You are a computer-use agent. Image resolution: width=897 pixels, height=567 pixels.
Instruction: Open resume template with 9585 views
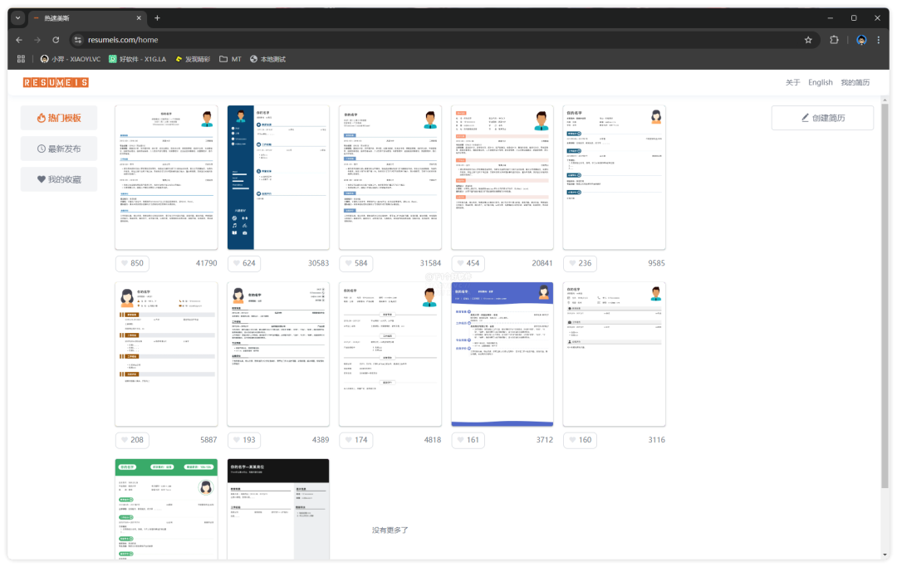pyautogui.click(x=614, y=177)
